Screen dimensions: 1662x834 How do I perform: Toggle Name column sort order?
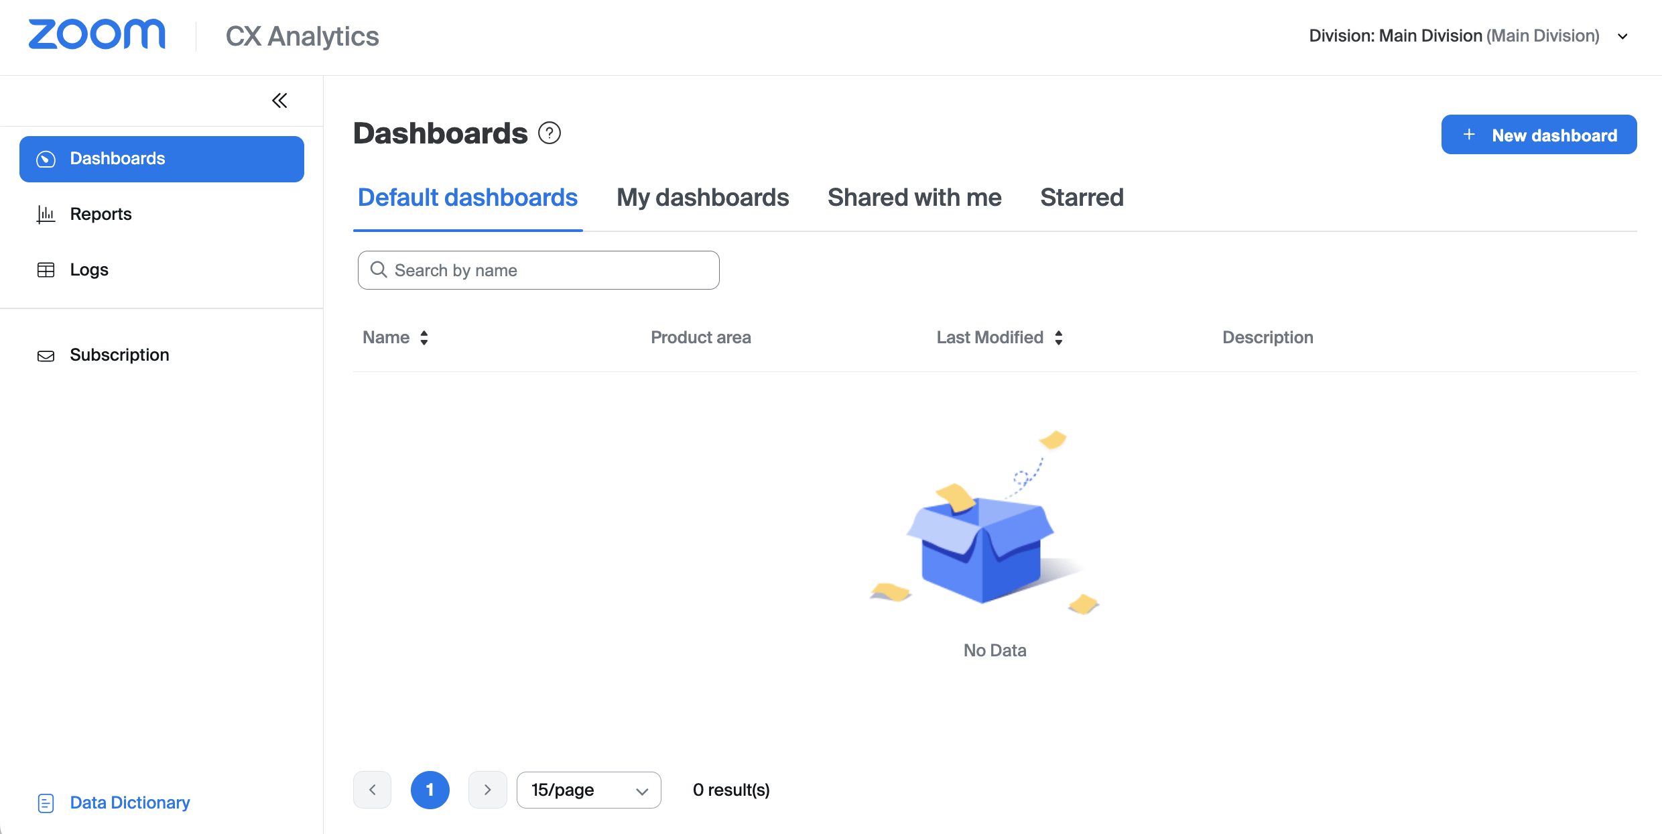click(424, 337)
